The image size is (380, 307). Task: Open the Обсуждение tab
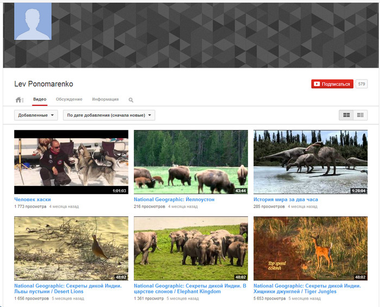(x=69, y=99)
